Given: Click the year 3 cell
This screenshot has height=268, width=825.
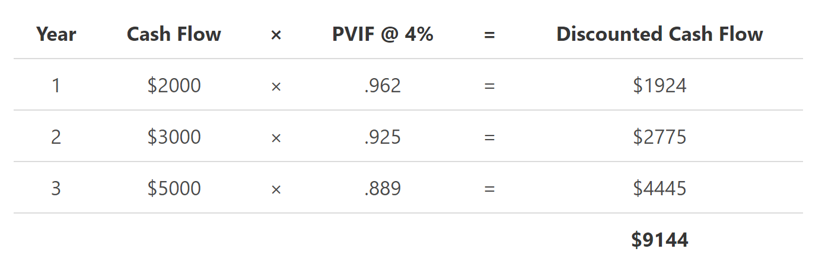Looking at the screenshot, I should click(x=56, y=189).
